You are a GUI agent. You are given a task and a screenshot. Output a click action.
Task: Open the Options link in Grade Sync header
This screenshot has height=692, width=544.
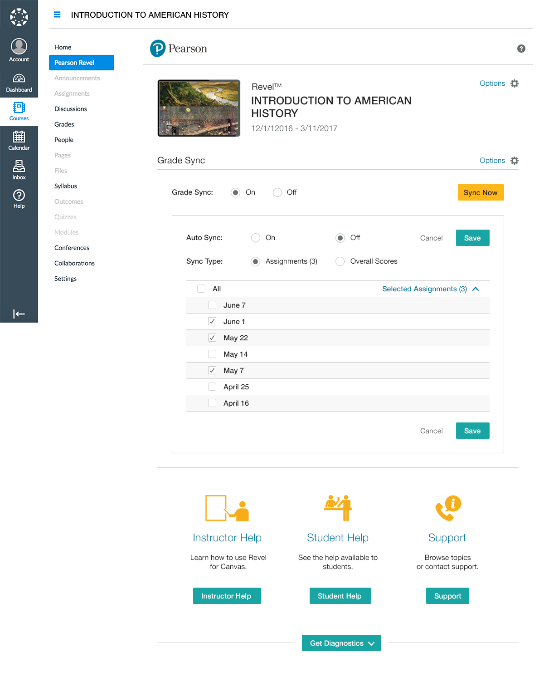[492, 161]
